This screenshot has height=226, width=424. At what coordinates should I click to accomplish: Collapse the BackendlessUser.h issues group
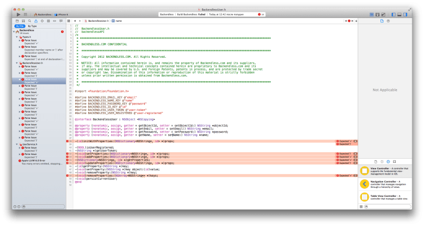pos(17,63)
